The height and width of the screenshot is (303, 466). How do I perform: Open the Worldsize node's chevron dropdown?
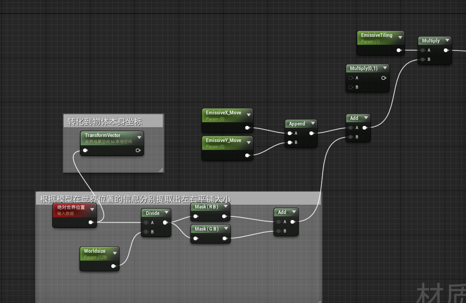pos(115,253)
